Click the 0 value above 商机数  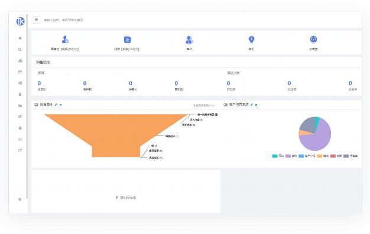tap(176, 83)
